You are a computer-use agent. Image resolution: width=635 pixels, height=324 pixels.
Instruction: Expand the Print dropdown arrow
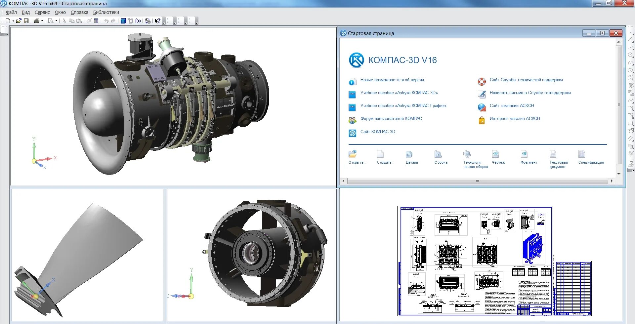[x=42, y=21]
